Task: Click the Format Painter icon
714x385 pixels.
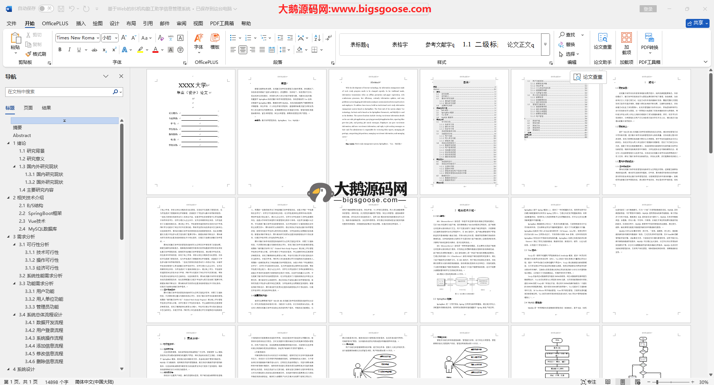Action: [36, 54]
